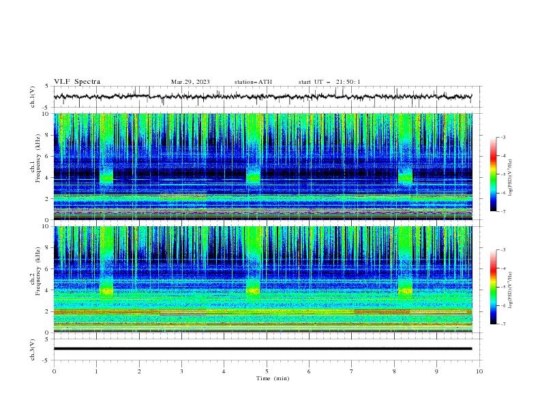This screenshot has height=417, width=540.
Task: Click the '-3' label on ch.1 color bar
Action: [x=502, y=137]
